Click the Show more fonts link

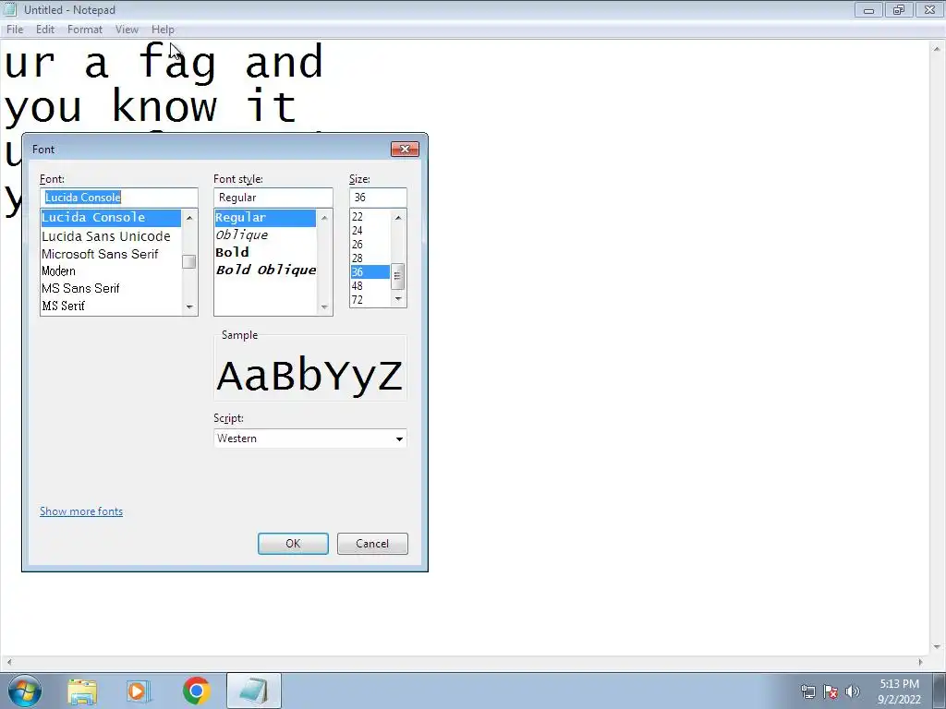[x=81, y=511]
